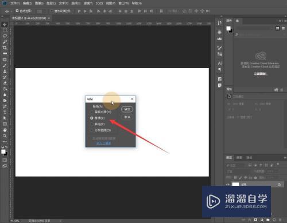Select the Lasso tool
287x223 pixels.
tap(5, 36)
